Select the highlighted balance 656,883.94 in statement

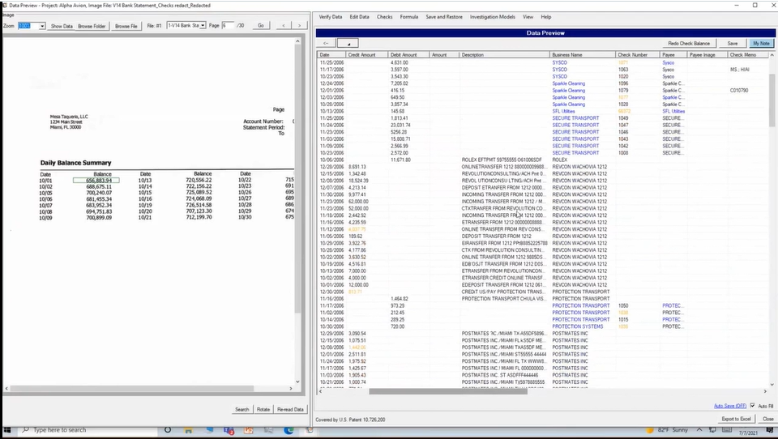click(96, 181)
